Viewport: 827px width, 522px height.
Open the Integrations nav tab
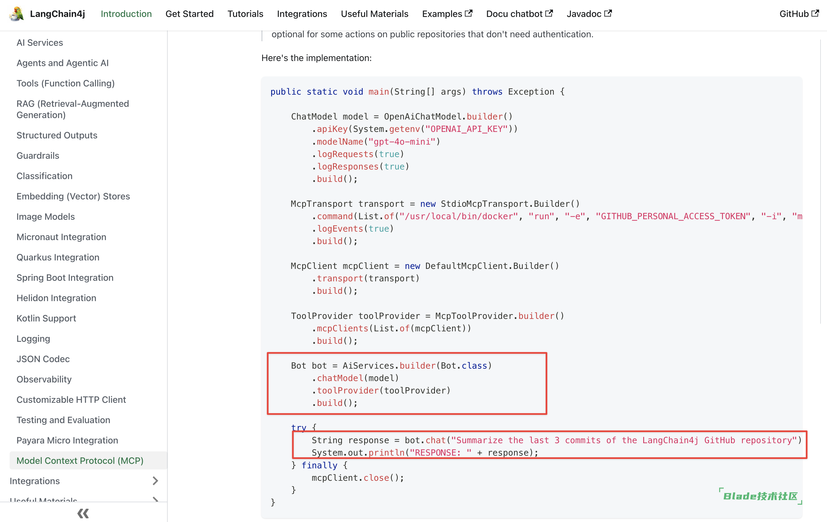tap(302, 14)
